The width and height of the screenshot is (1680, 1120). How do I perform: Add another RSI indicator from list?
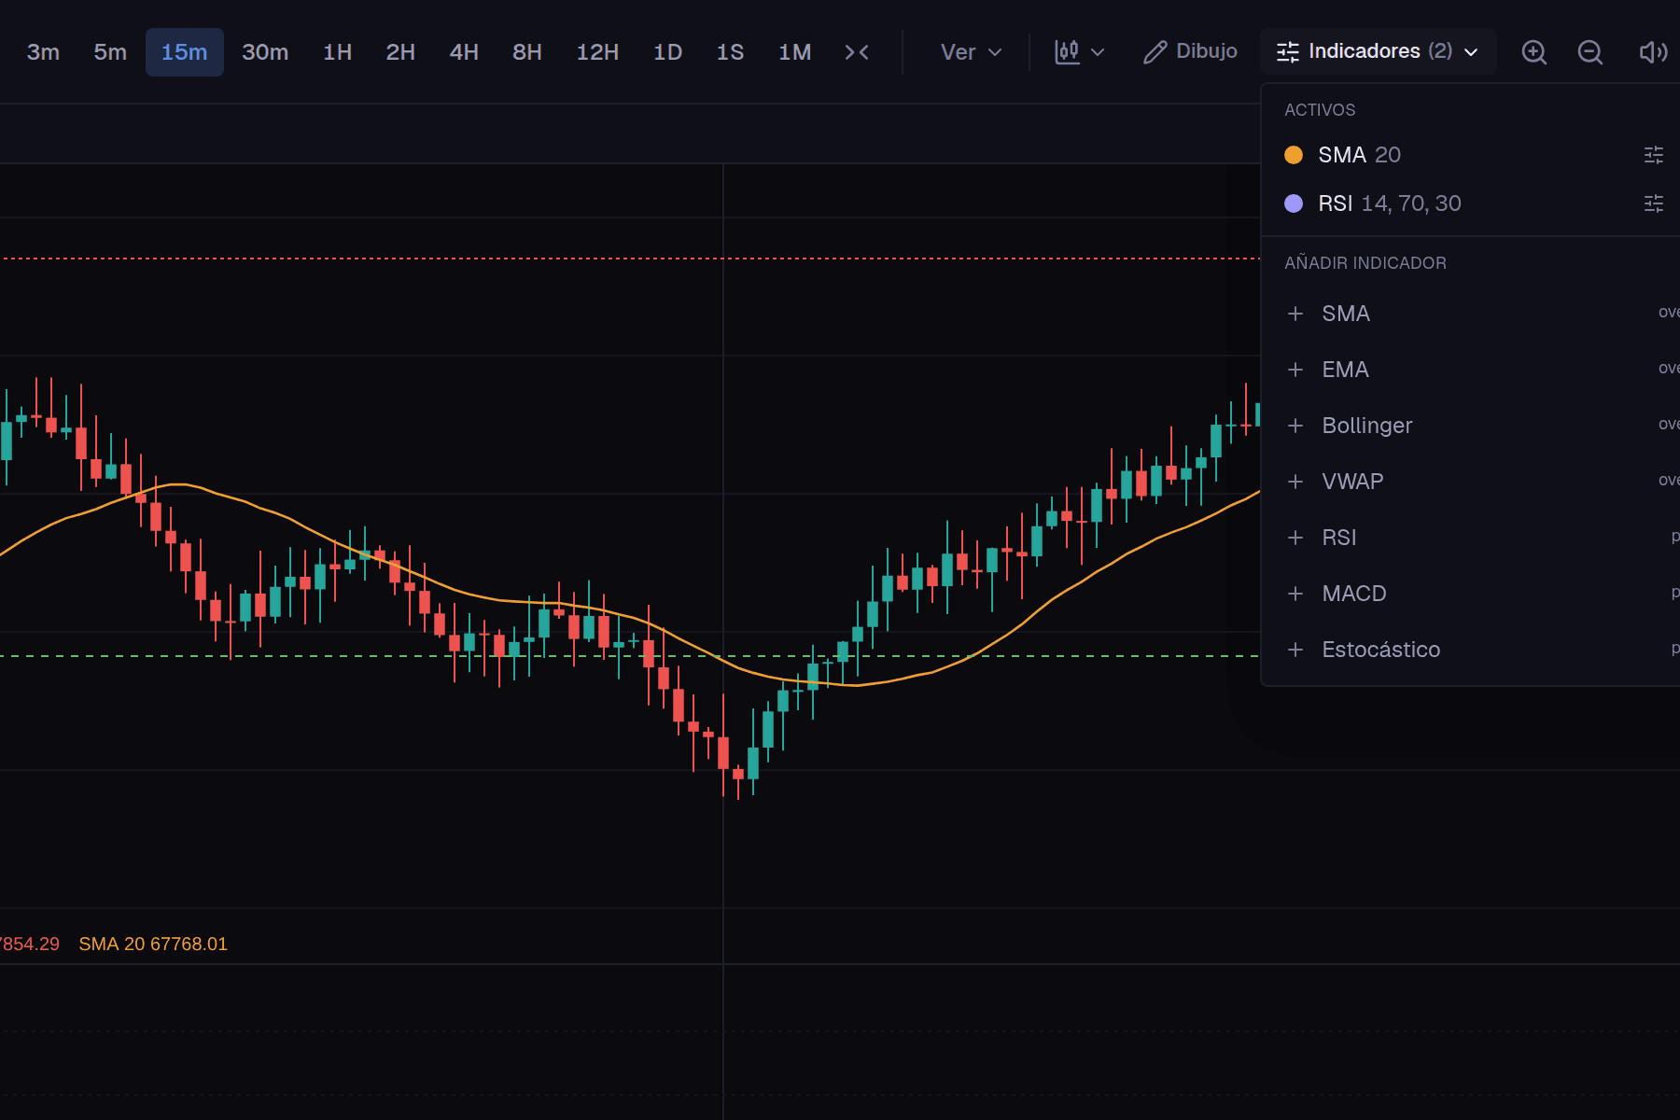[1482, 538]
